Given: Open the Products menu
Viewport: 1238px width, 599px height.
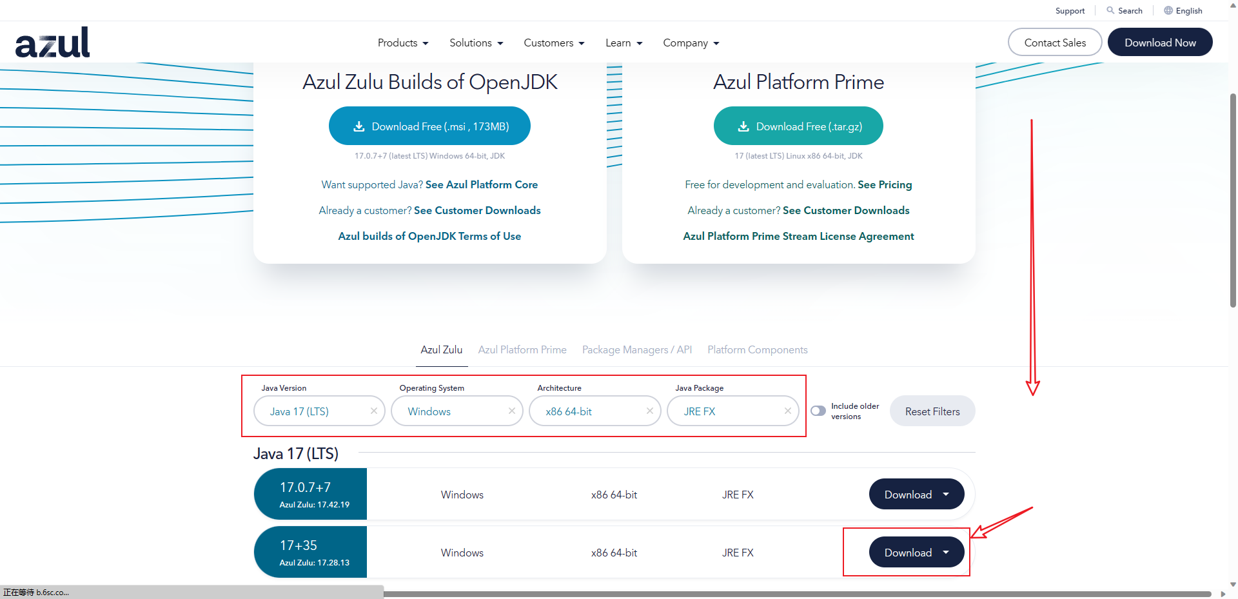Looking at the screenshot, I should pos(403,43).
